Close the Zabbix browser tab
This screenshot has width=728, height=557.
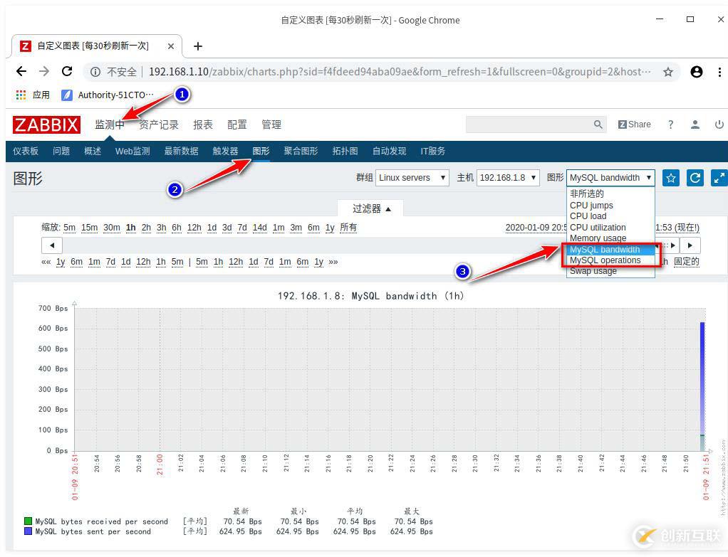point(171,46)
